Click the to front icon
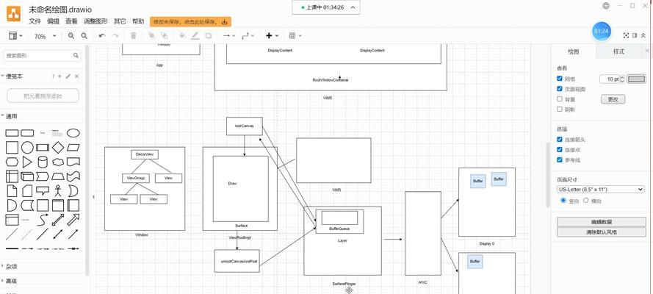The width and height of the screenshot is (653, 294). (151, 36)
